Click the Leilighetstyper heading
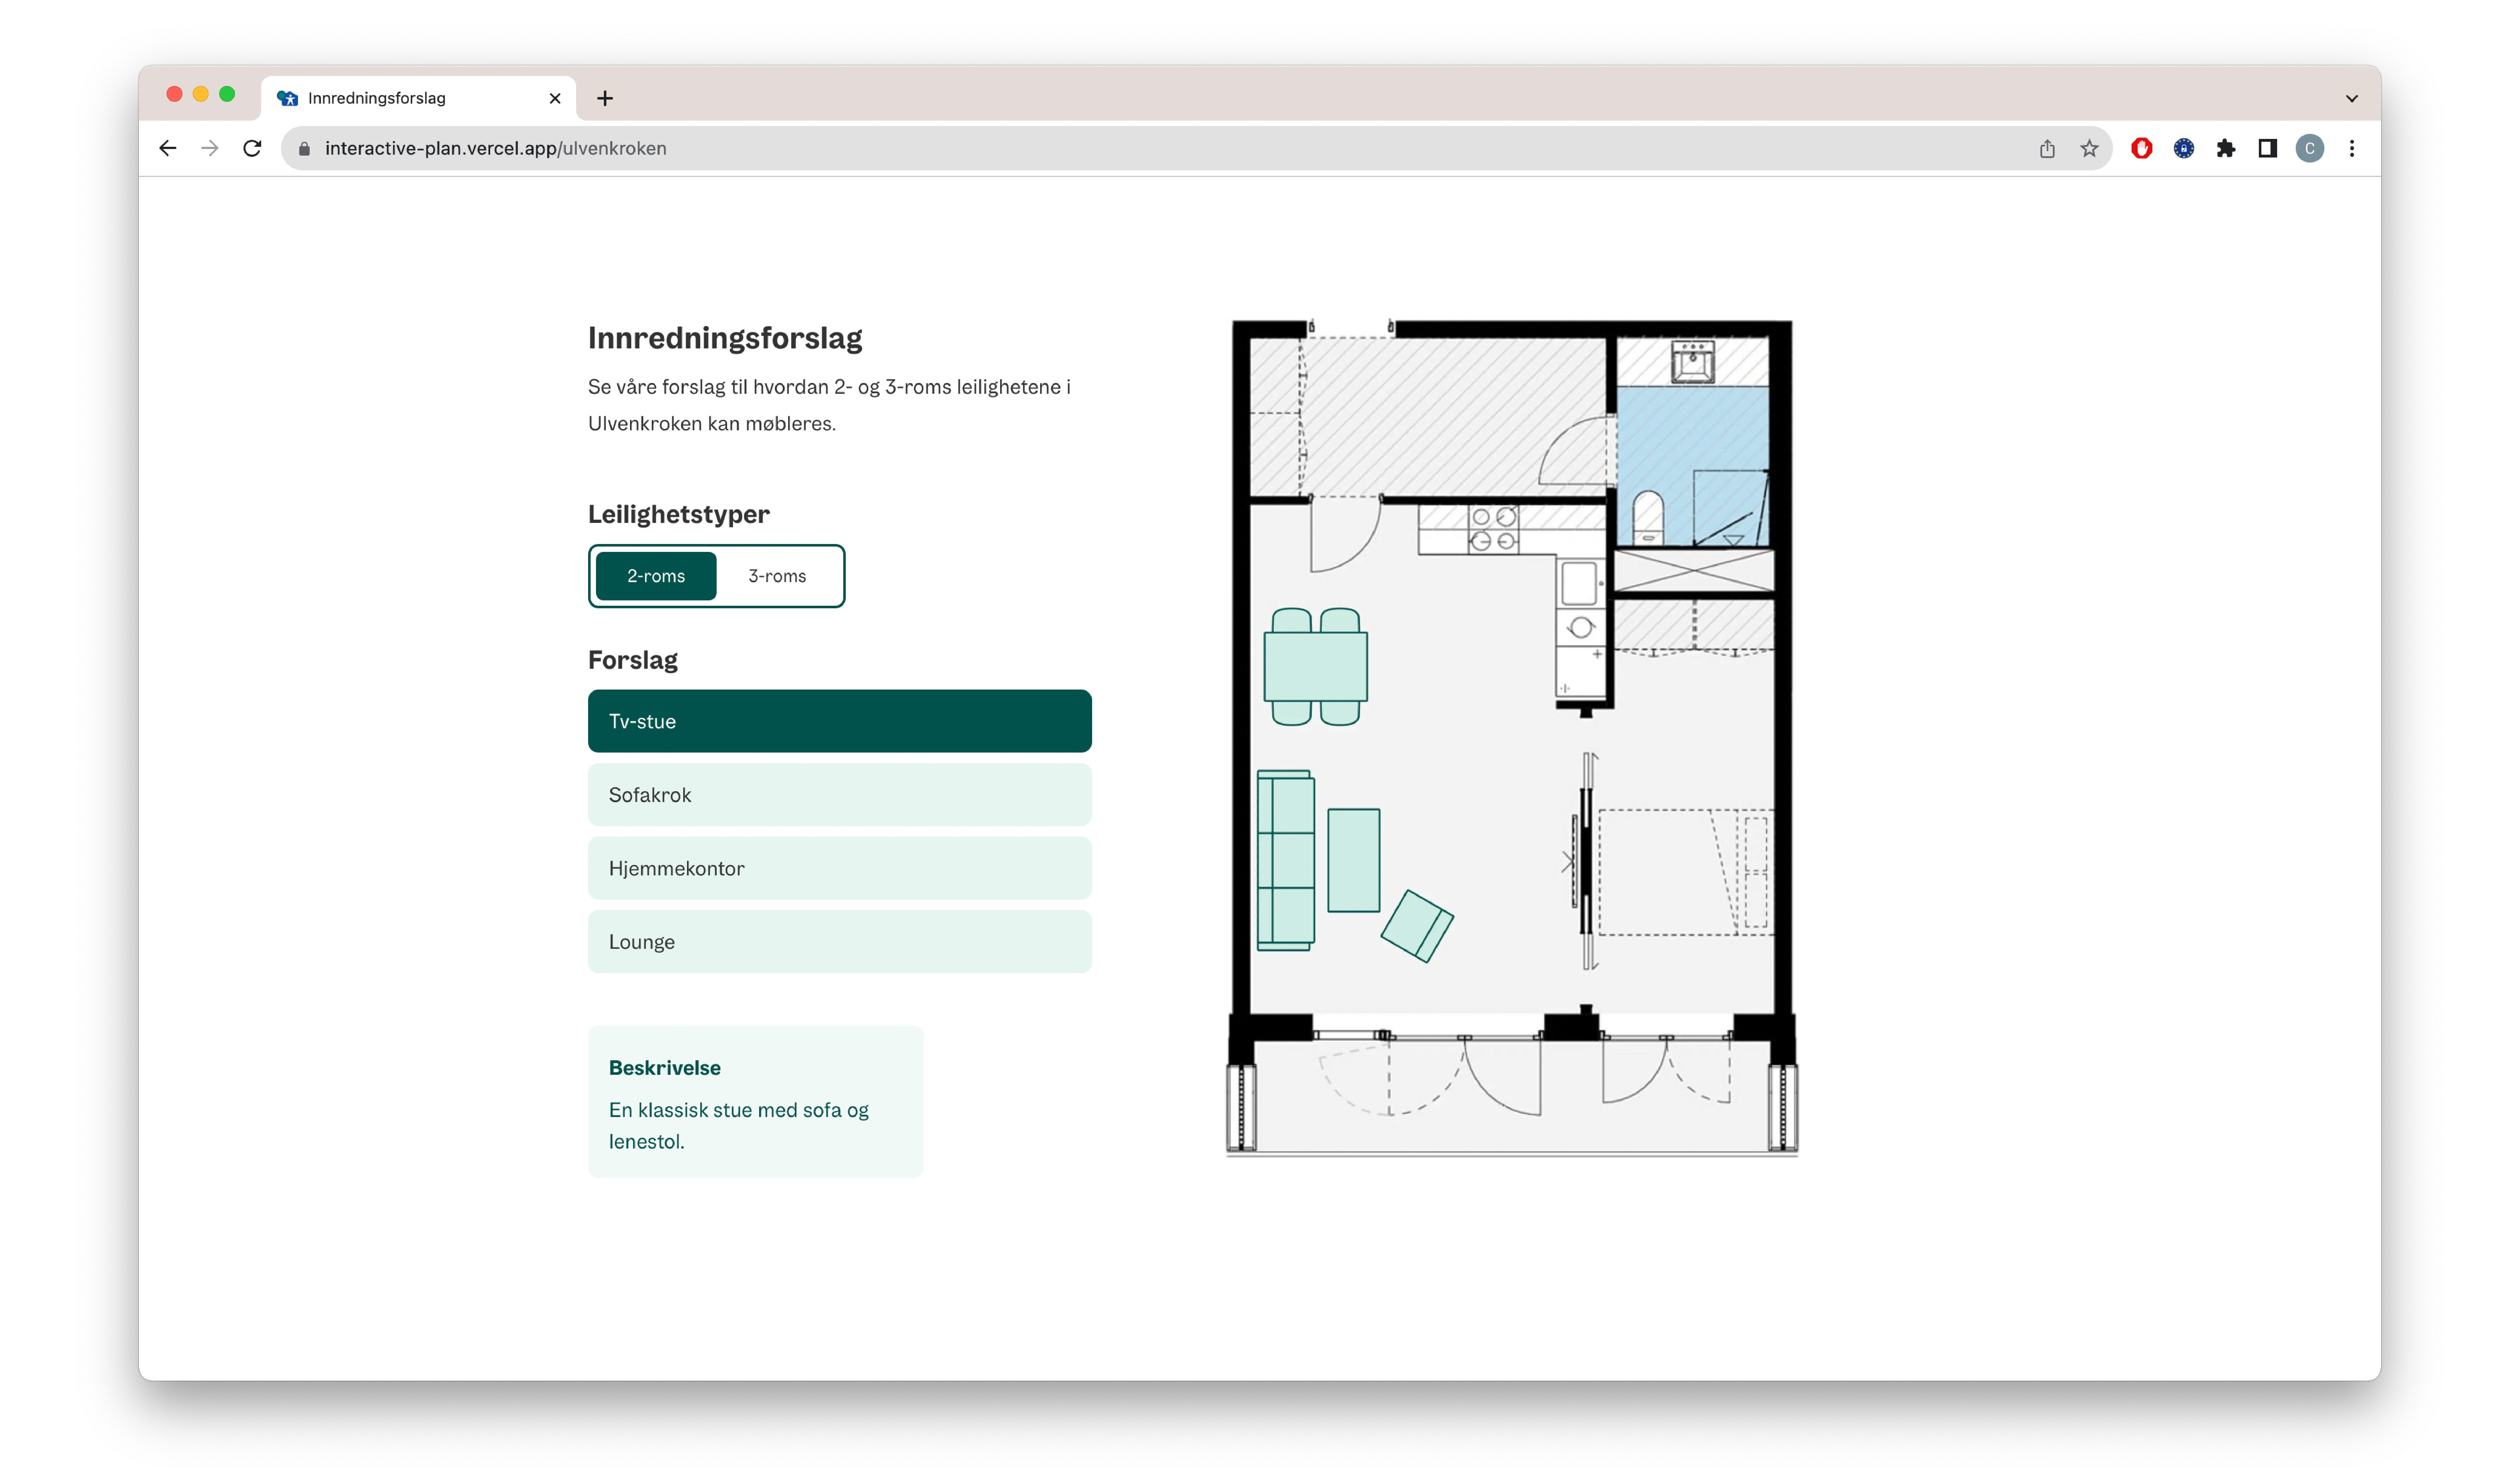The height and width of the screenshot is (1478, 2520). click(x=679, y=514)
